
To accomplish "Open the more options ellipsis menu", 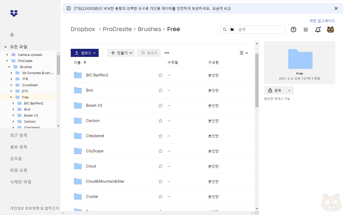I will [167, 53].
